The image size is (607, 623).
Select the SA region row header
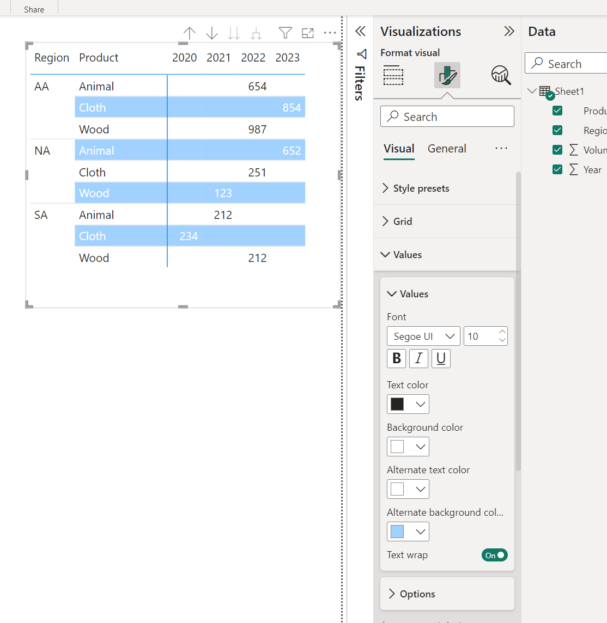click(41, 215)
